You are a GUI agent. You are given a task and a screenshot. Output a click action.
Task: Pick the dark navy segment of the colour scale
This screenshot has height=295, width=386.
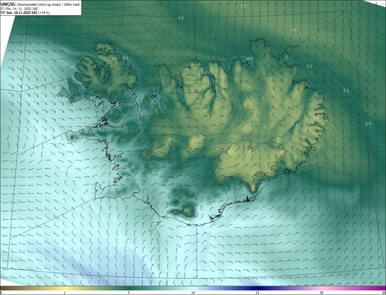point(257,288)
